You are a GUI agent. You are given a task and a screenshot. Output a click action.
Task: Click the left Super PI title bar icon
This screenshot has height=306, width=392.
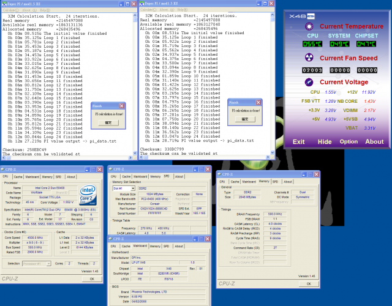(x=4, y=4)
